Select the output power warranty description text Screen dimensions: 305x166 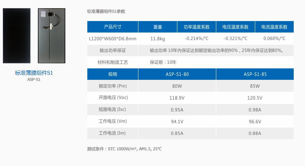pos(216,50)
